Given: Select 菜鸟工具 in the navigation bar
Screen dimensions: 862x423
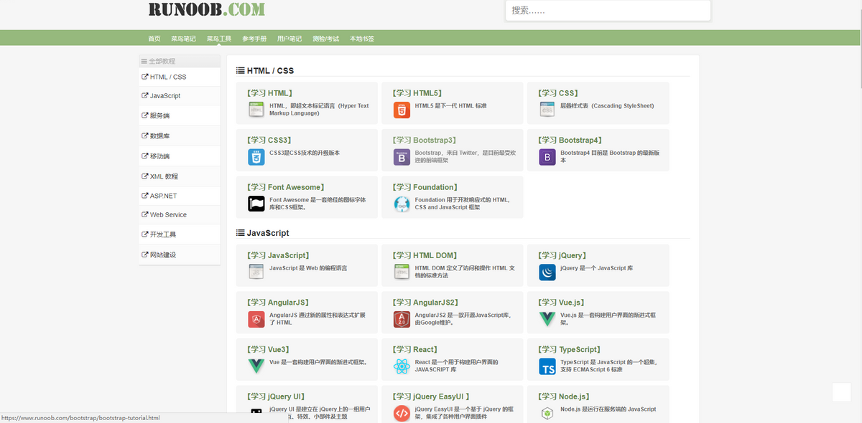Looking at the screenshot, I should [x=219, y=39].
